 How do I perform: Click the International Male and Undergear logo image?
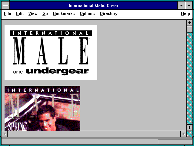pos(51,52)
